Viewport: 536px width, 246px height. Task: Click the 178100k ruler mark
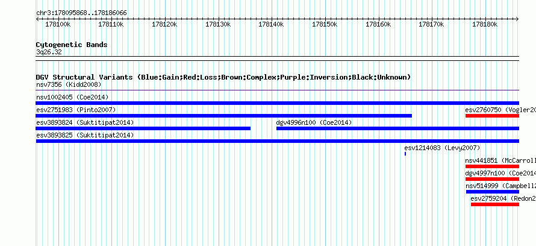[x=58, y=24]
